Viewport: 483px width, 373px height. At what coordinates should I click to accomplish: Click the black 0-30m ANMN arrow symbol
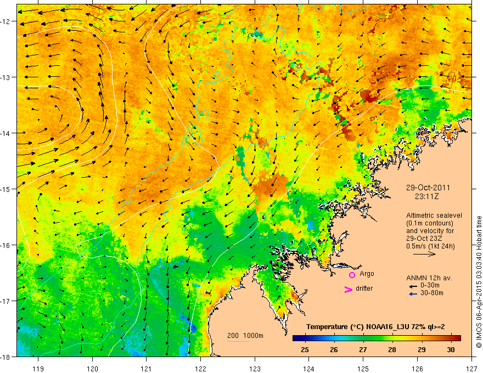(x=413, y=286)
